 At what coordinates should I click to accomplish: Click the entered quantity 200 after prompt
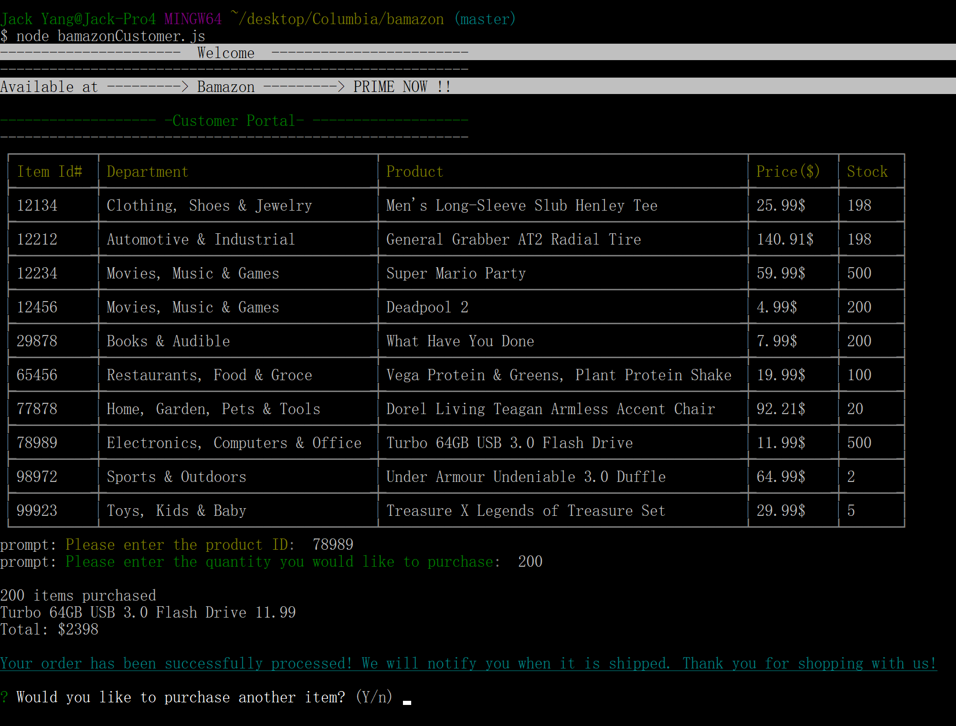pos(530,562)
